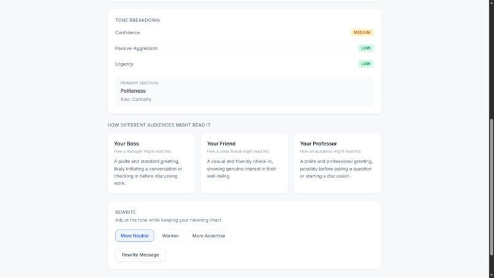Select the More Assertive rewrite tone
The width and height of the screenshot is (494, 278).
tap(208, 236)
